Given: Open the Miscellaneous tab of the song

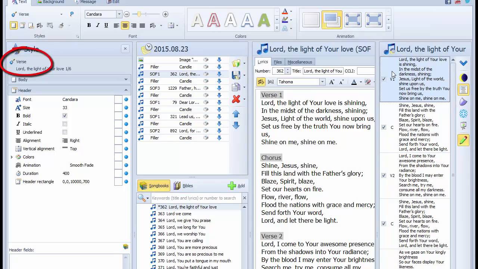Looking at the screenshot, I should tap(299, 62).
